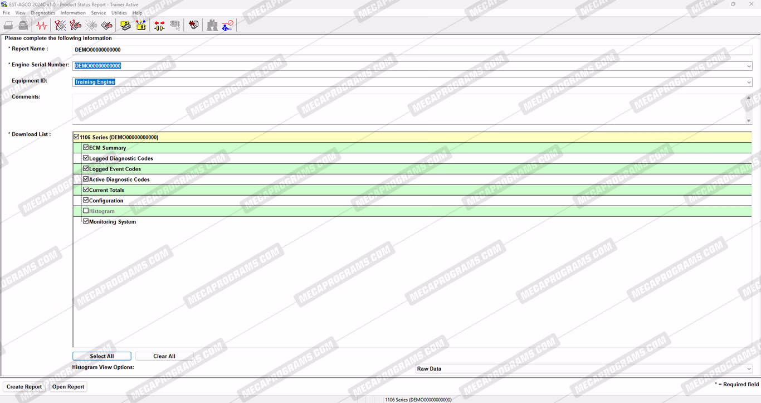This screenshot has width=761, height=403.
Task: Enable the Histogram checkbox
Action: (x=86, y=211)
